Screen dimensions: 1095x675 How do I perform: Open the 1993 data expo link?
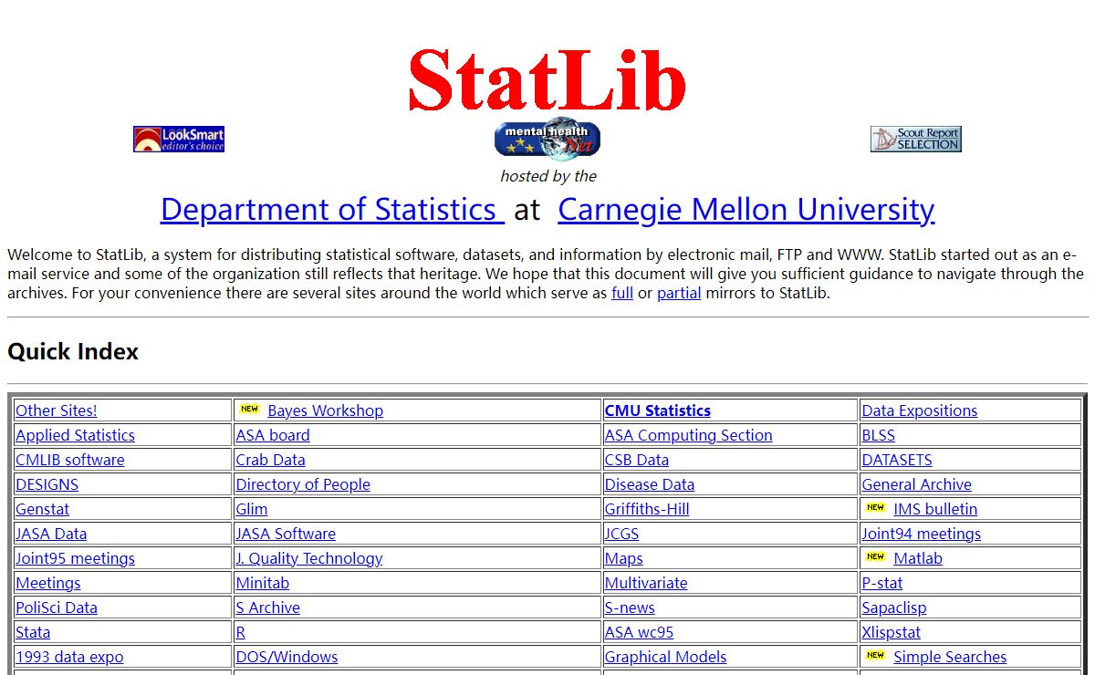click(x=69, y=657)
